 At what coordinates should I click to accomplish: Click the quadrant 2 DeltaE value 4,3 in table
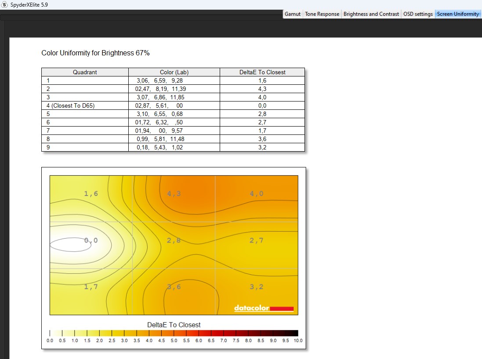(262, 89)
